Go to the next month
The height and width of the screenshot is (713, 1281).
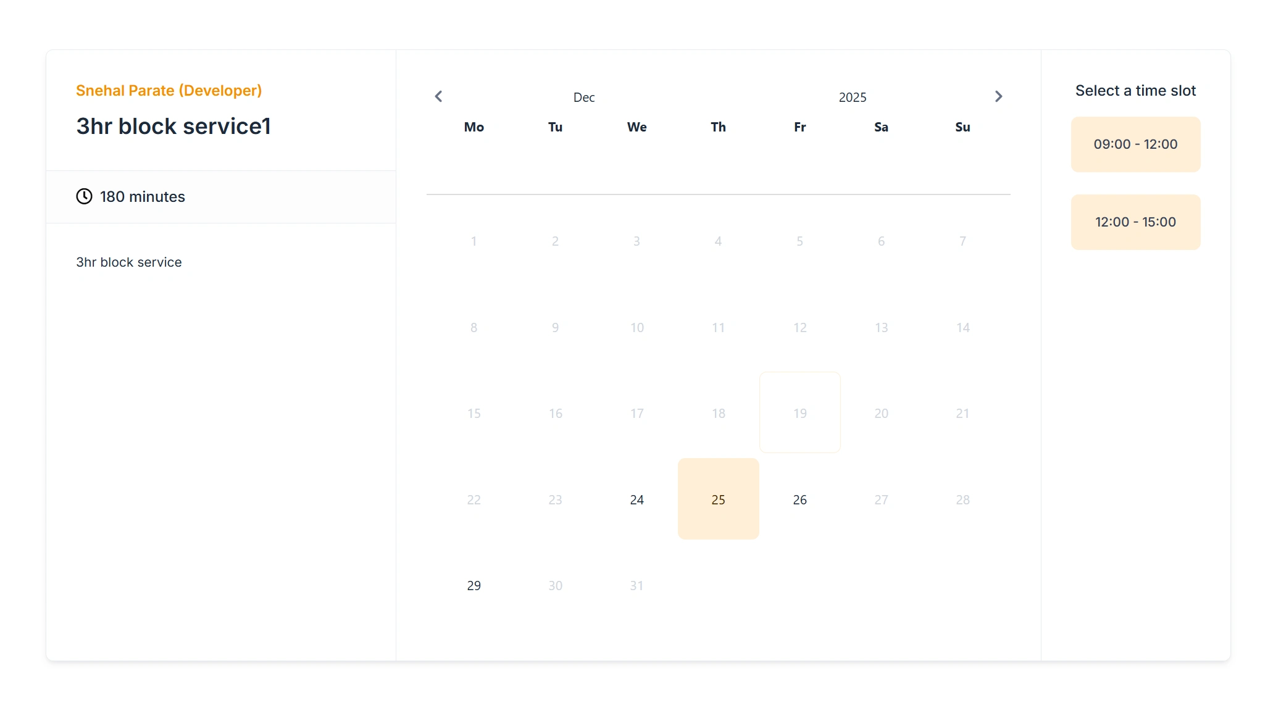[x=998, y=96]
